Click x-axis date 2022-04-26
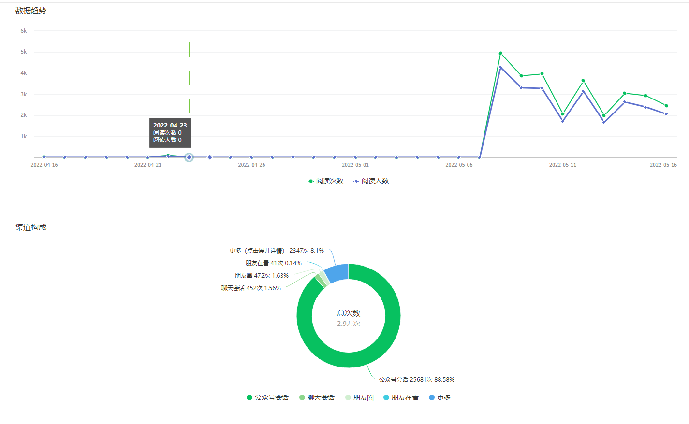The height and width of the screenshot is (424, 689). 251,165
